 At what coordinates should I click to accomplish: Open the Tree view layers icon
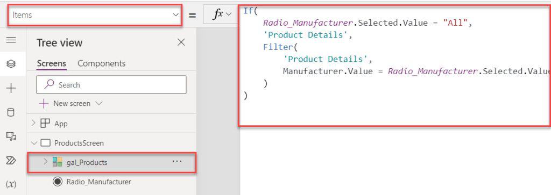tap(11, 64)
